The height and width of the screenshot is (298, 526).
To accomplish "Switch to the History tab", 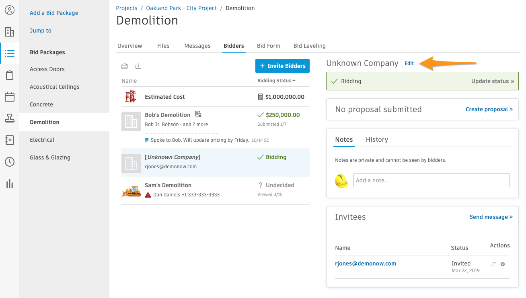I will [377, 139].
